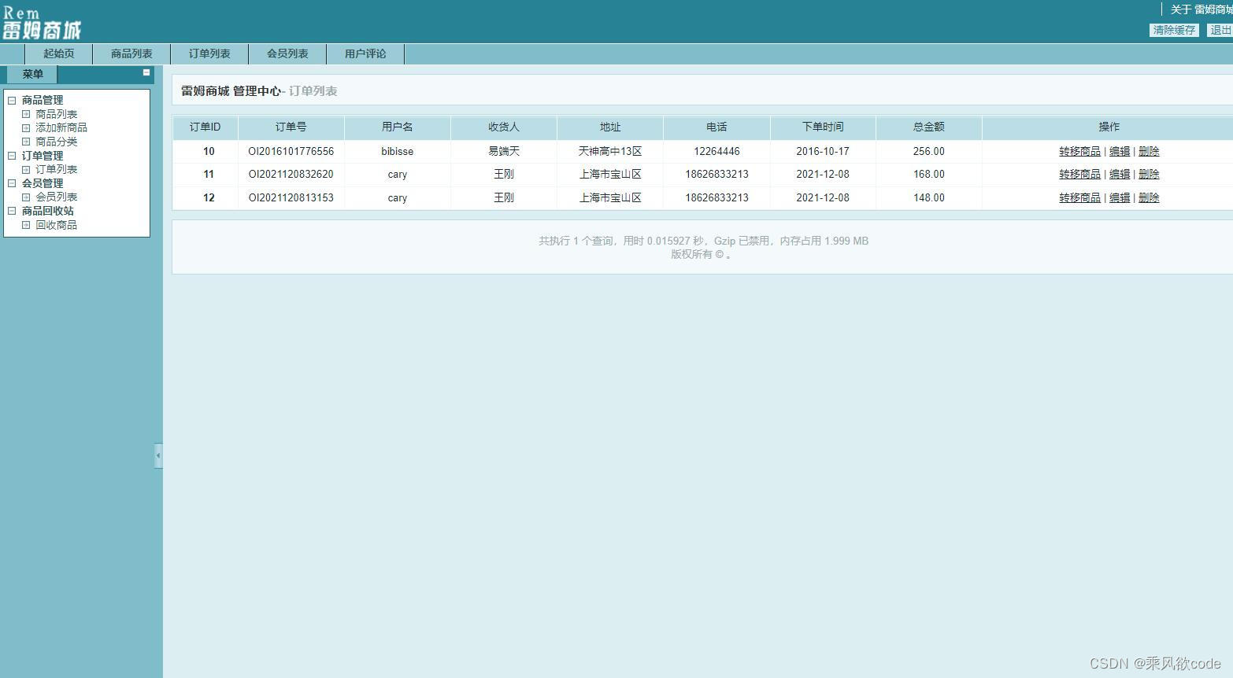Click 编辑 for order ID 12
This screenshot has width=1233, height=678.
pos(1120,197)
